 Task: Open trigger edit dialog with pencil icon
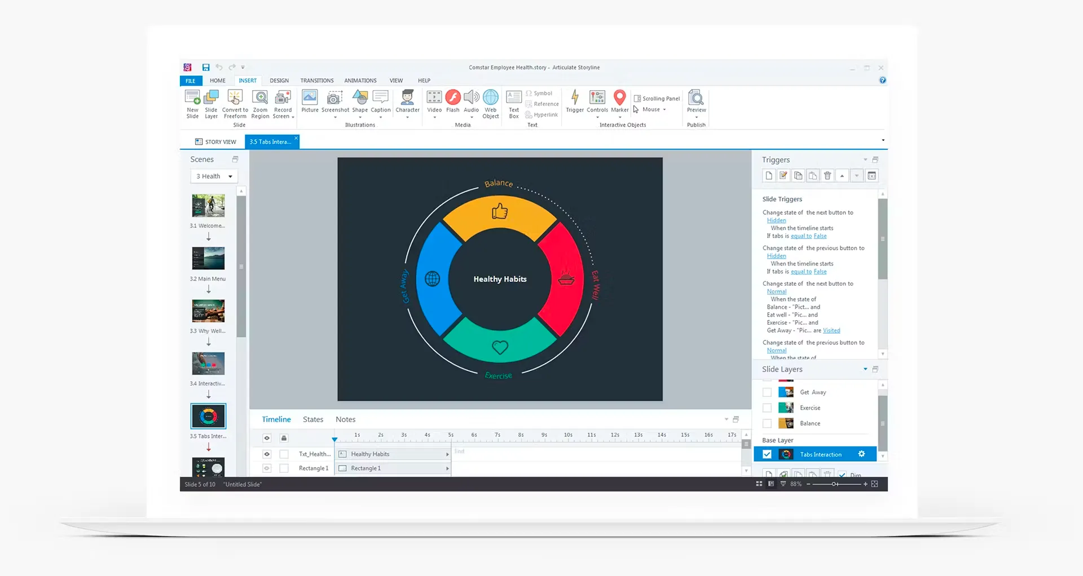(783, 175)
